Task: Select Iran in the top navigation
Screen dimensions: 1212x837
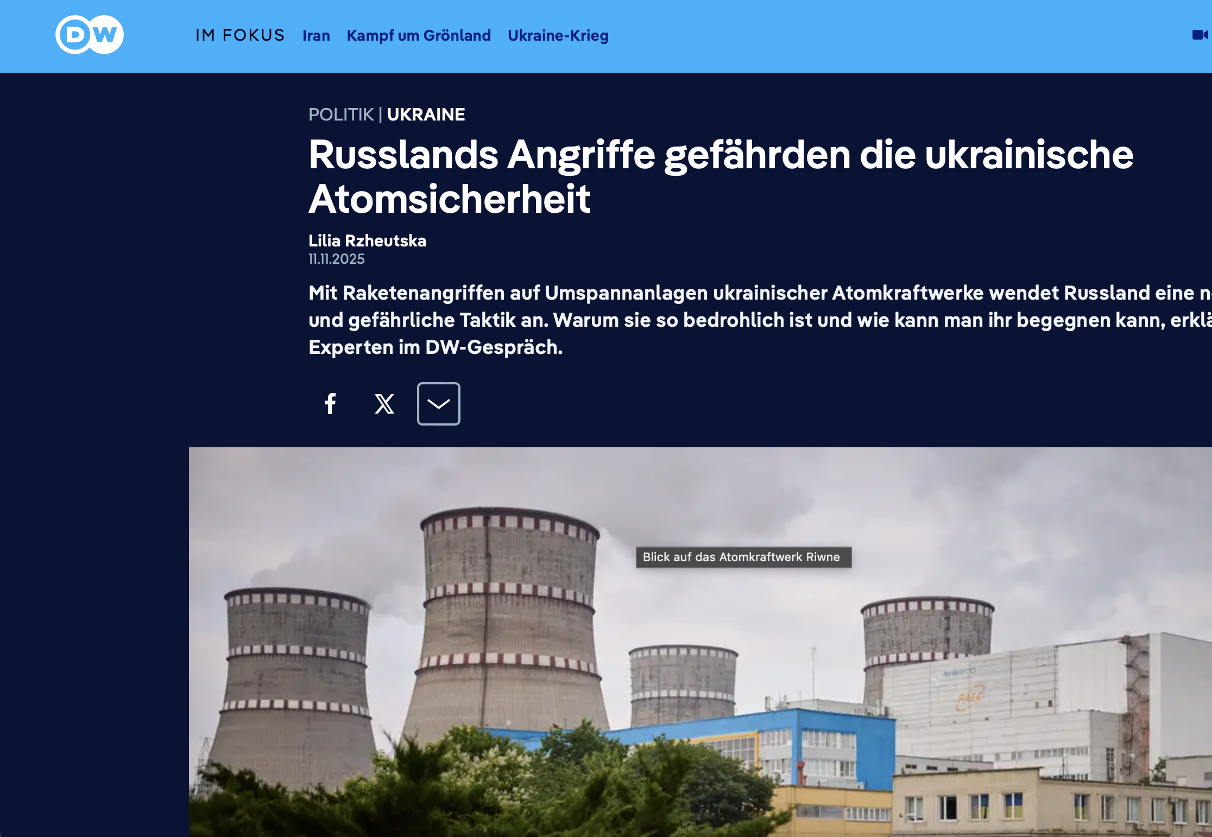Action: pos(316,35)
